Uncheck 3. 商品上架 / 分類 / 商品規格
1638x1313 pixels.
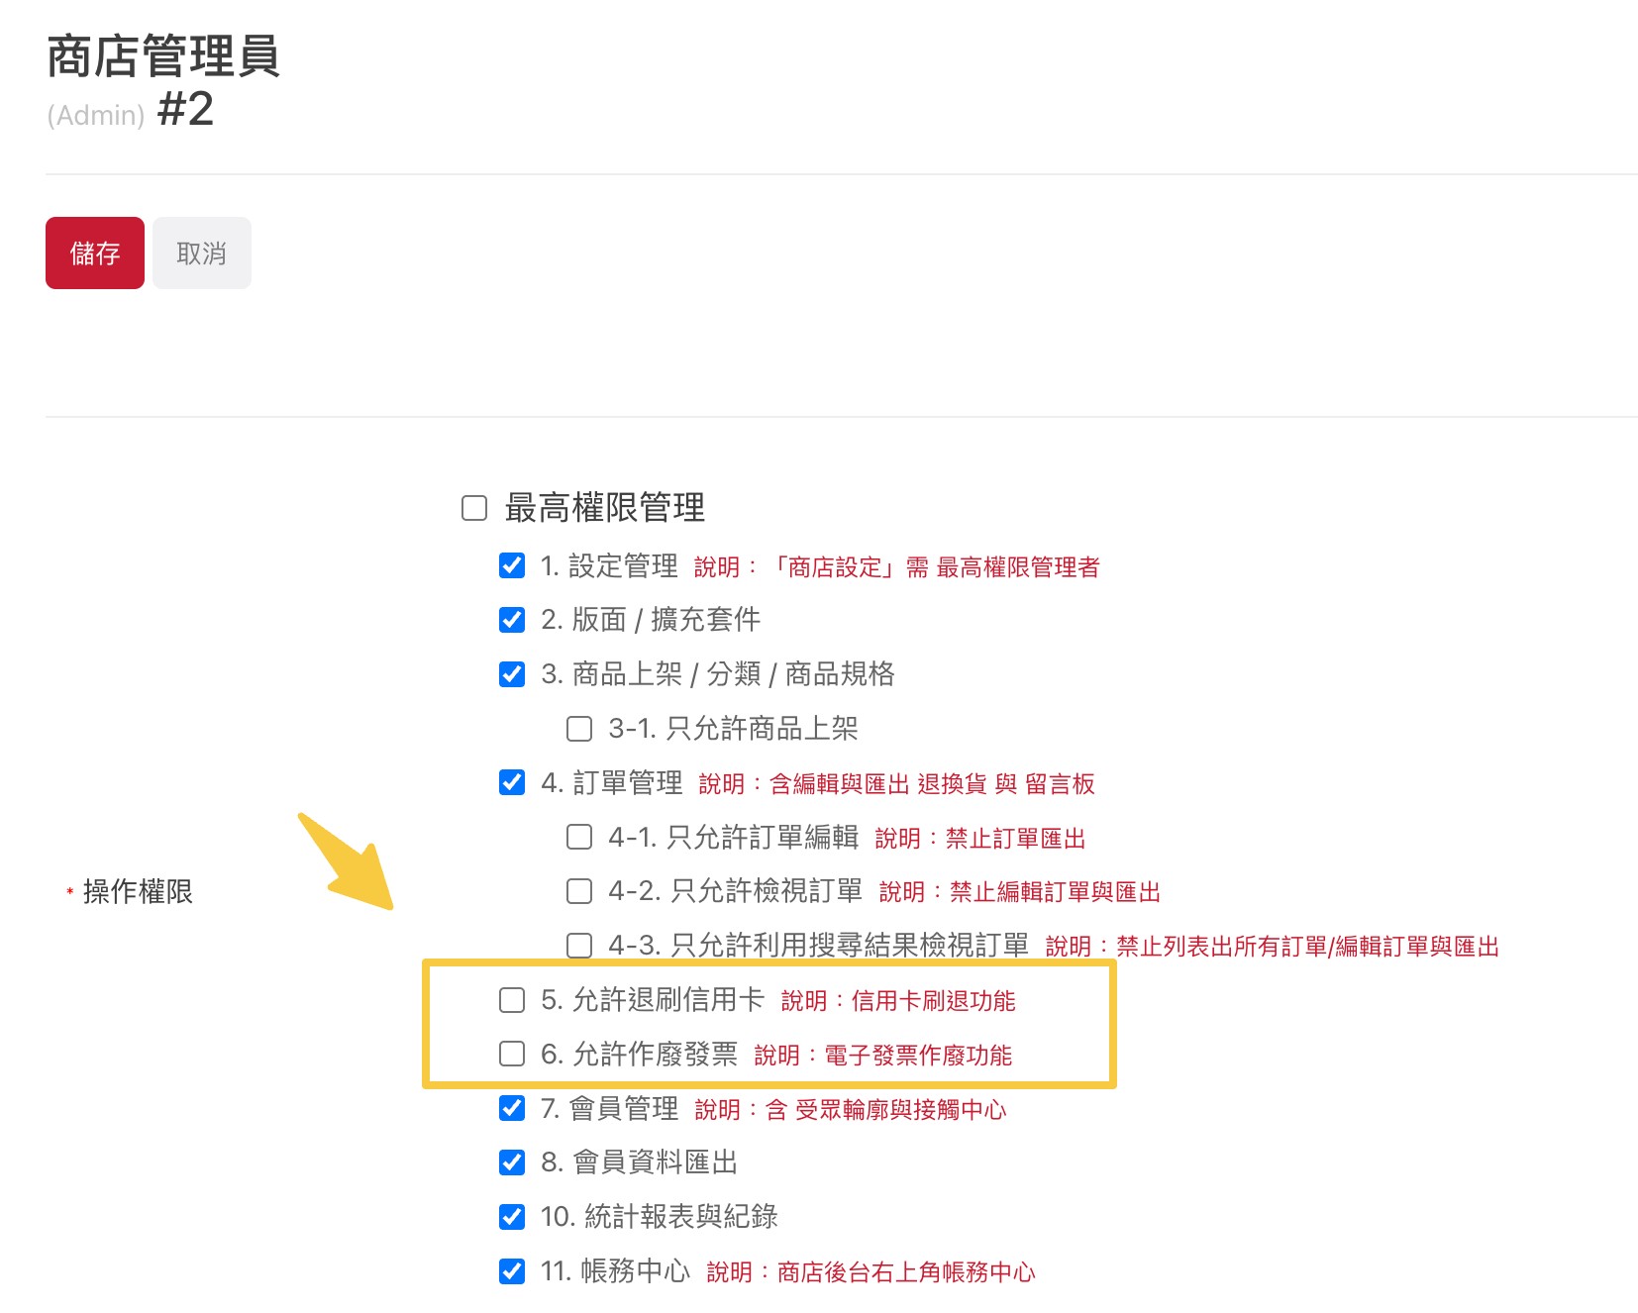pyautogui.click(x=512, y=674)
